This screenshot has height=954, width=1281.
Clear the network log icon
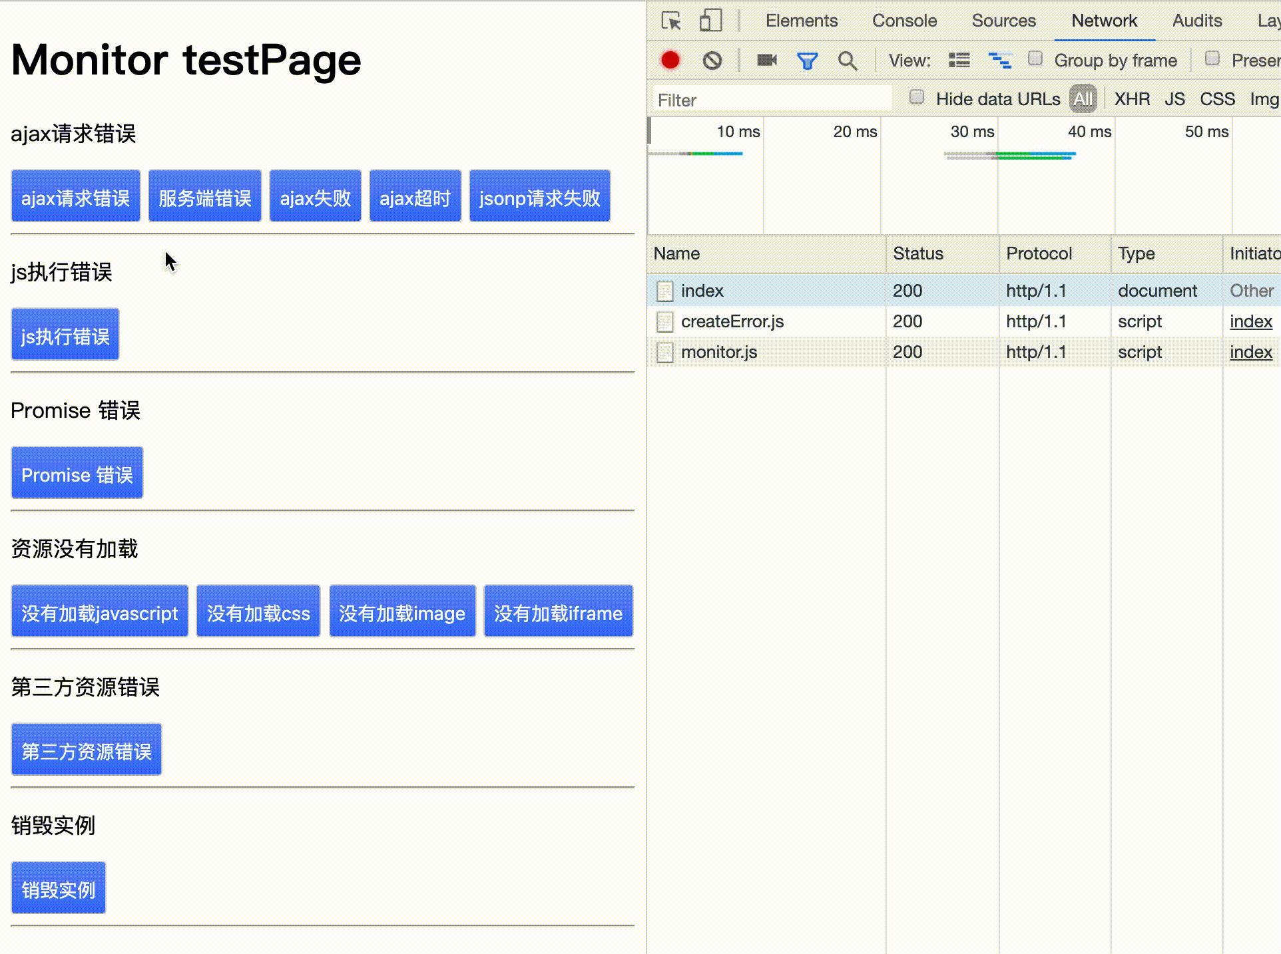point(712,61)
